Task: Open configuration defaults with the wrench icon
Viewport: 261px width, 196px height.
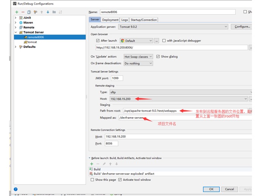Action: (x=35, y=12)
